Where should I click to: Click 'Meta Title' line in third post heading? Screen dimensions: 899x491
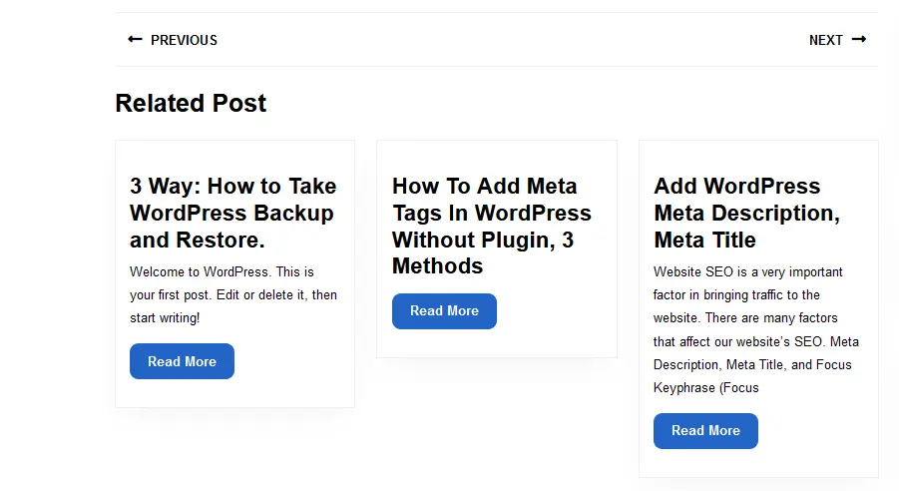point(705,240)
